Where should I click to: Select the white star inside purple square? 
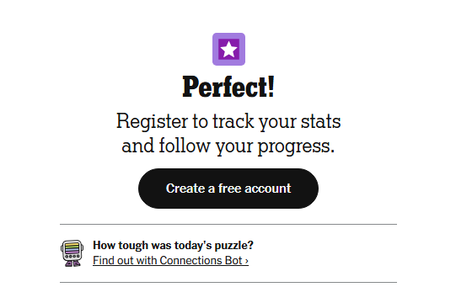point(228,49)
